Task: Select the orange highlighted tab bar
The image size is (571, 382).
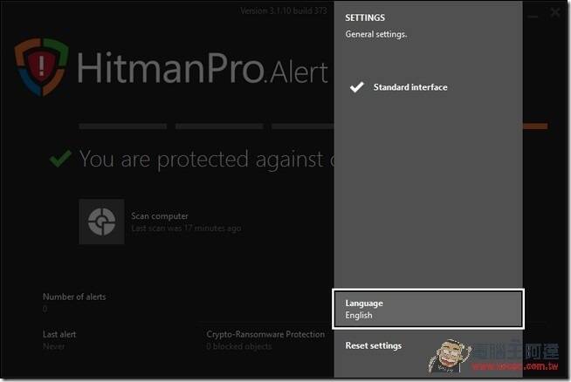Action: [x=535, y=126]
